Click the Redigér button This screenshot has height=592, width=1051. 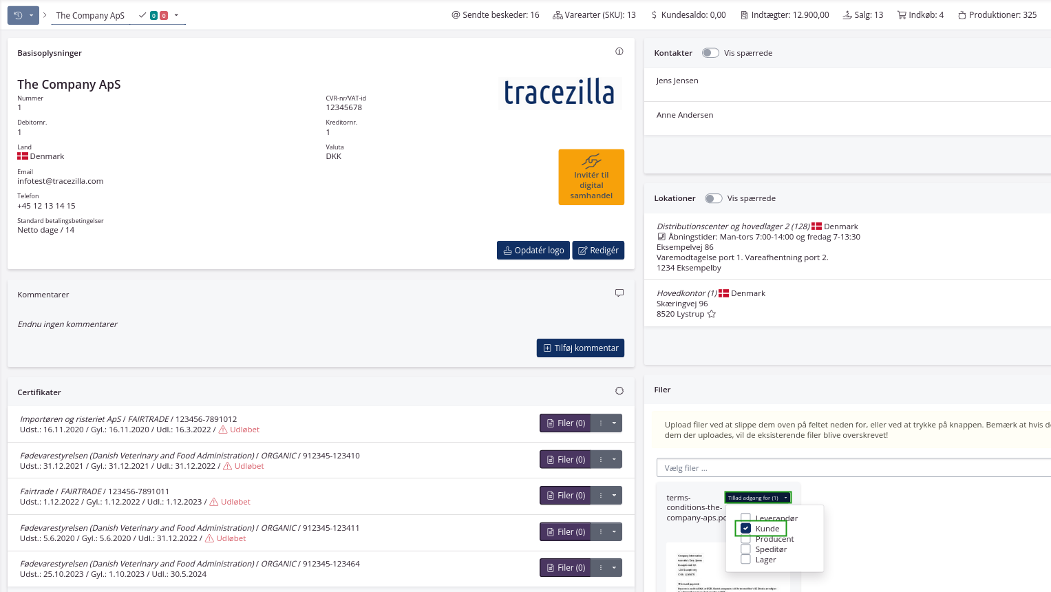click(x=598, y=251)
